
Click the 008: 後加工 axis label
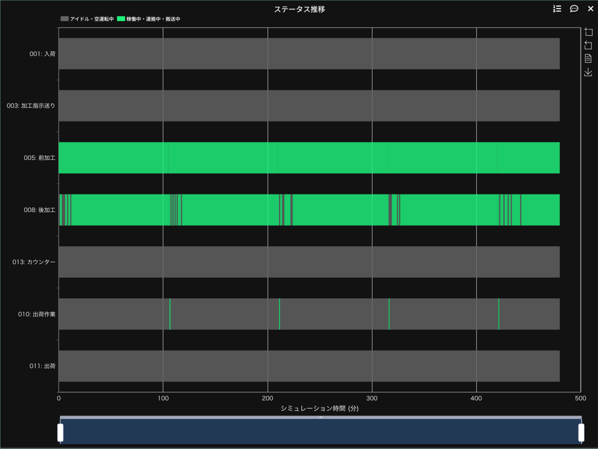39,210
